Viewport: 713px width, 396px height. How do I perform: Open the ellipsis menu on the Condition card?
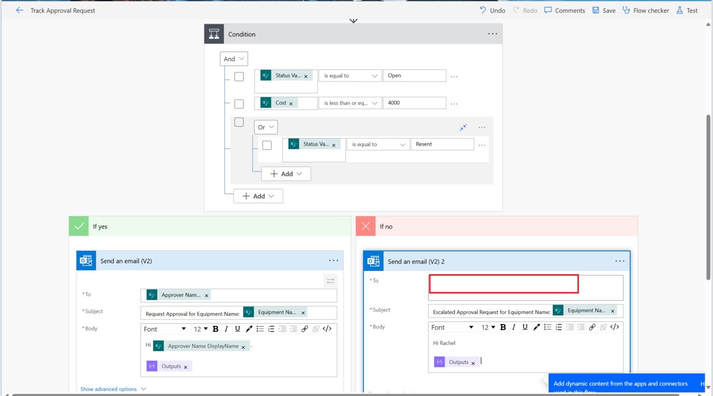(x=493, y=33)
